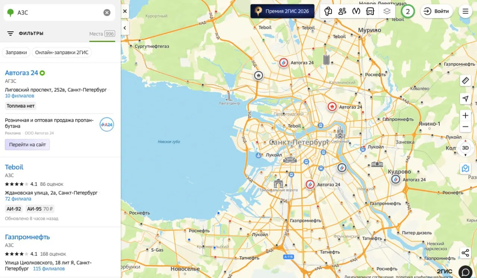Click the Питер дизель map label

point(417,233)
